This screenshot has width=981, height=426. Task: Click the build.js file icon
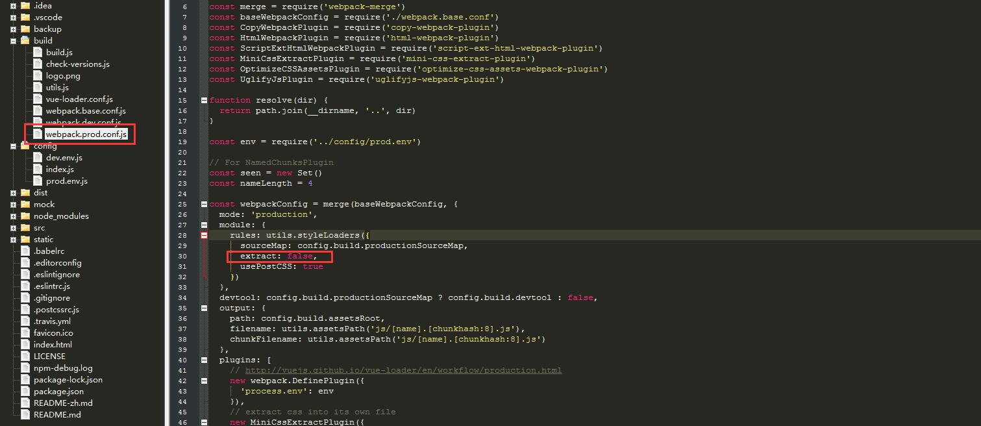pos(38,52)
